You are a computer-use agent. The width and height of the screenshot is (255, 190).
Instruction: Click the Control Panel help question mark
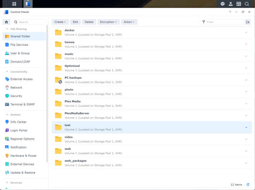tap(230, 12)
